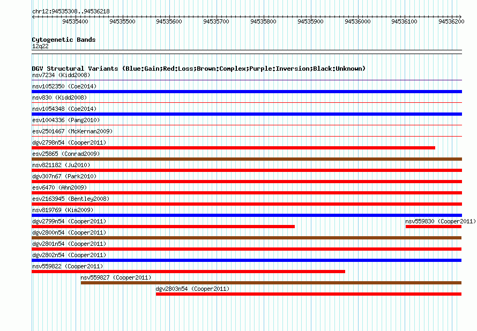This screenshot has height=331, width=477.
Task: Click the 94535900 ruler position
Action: point(310,21)
